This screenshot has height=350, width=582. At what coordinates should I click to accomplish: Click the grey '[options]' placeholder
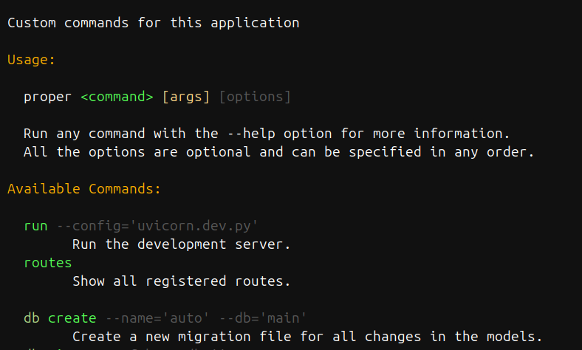(255, 97)
